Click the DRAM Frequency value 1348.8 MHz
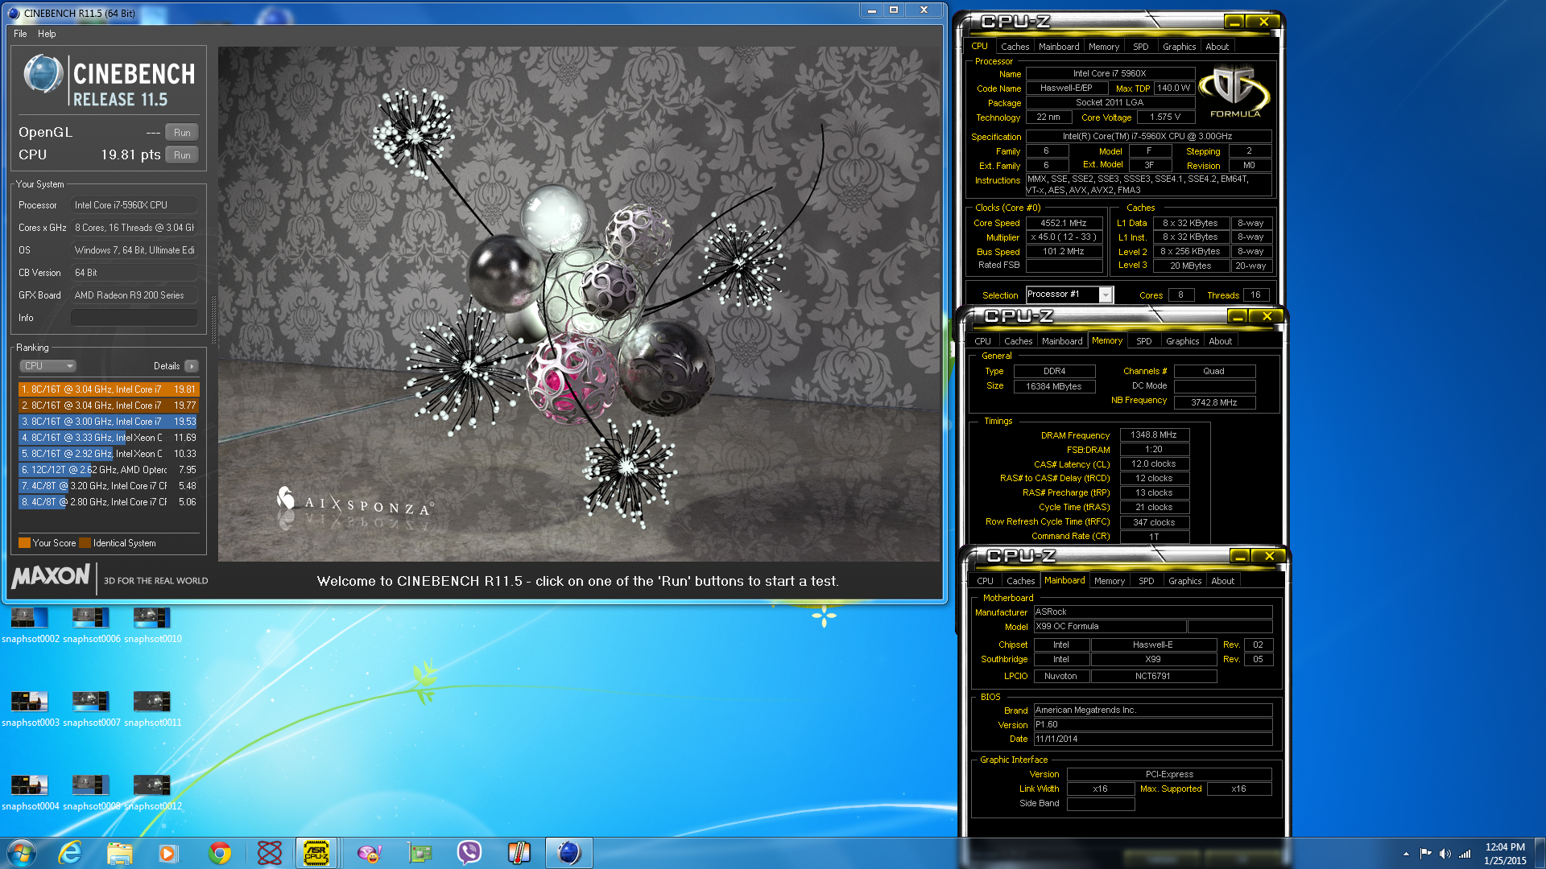Image resolution: width=1546 pixels, height=869 pixels. pos(1153,434)
